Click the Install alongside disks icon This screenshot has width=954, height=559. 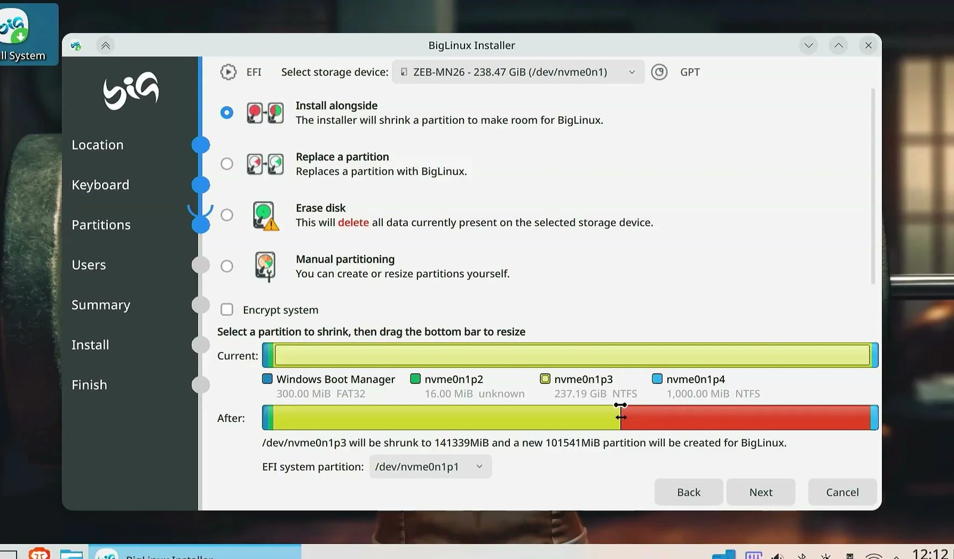coord(265,113)
